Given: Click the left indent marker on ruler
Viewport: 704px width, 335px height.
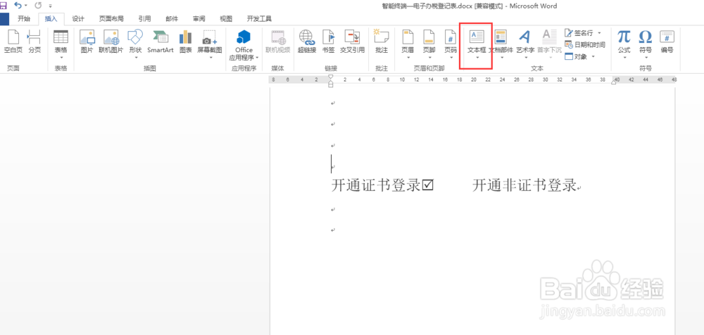Looking at the screenshot, I should pyautogui.click(x=331, y=84).
